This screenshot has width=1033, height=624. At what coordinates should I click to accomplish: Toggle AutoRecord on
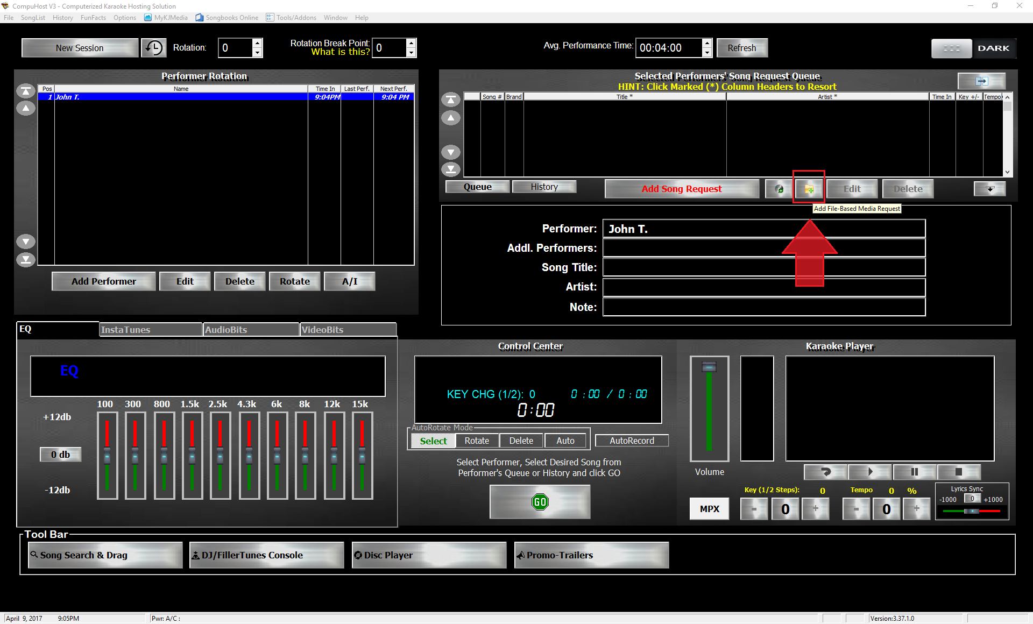click(632, 441)
